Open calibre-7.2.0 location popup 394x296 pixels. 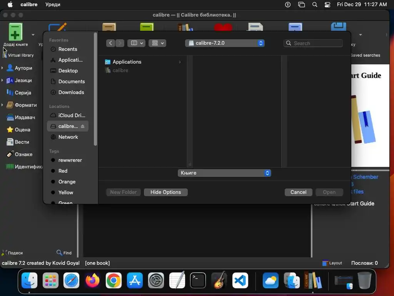(225, 43)
